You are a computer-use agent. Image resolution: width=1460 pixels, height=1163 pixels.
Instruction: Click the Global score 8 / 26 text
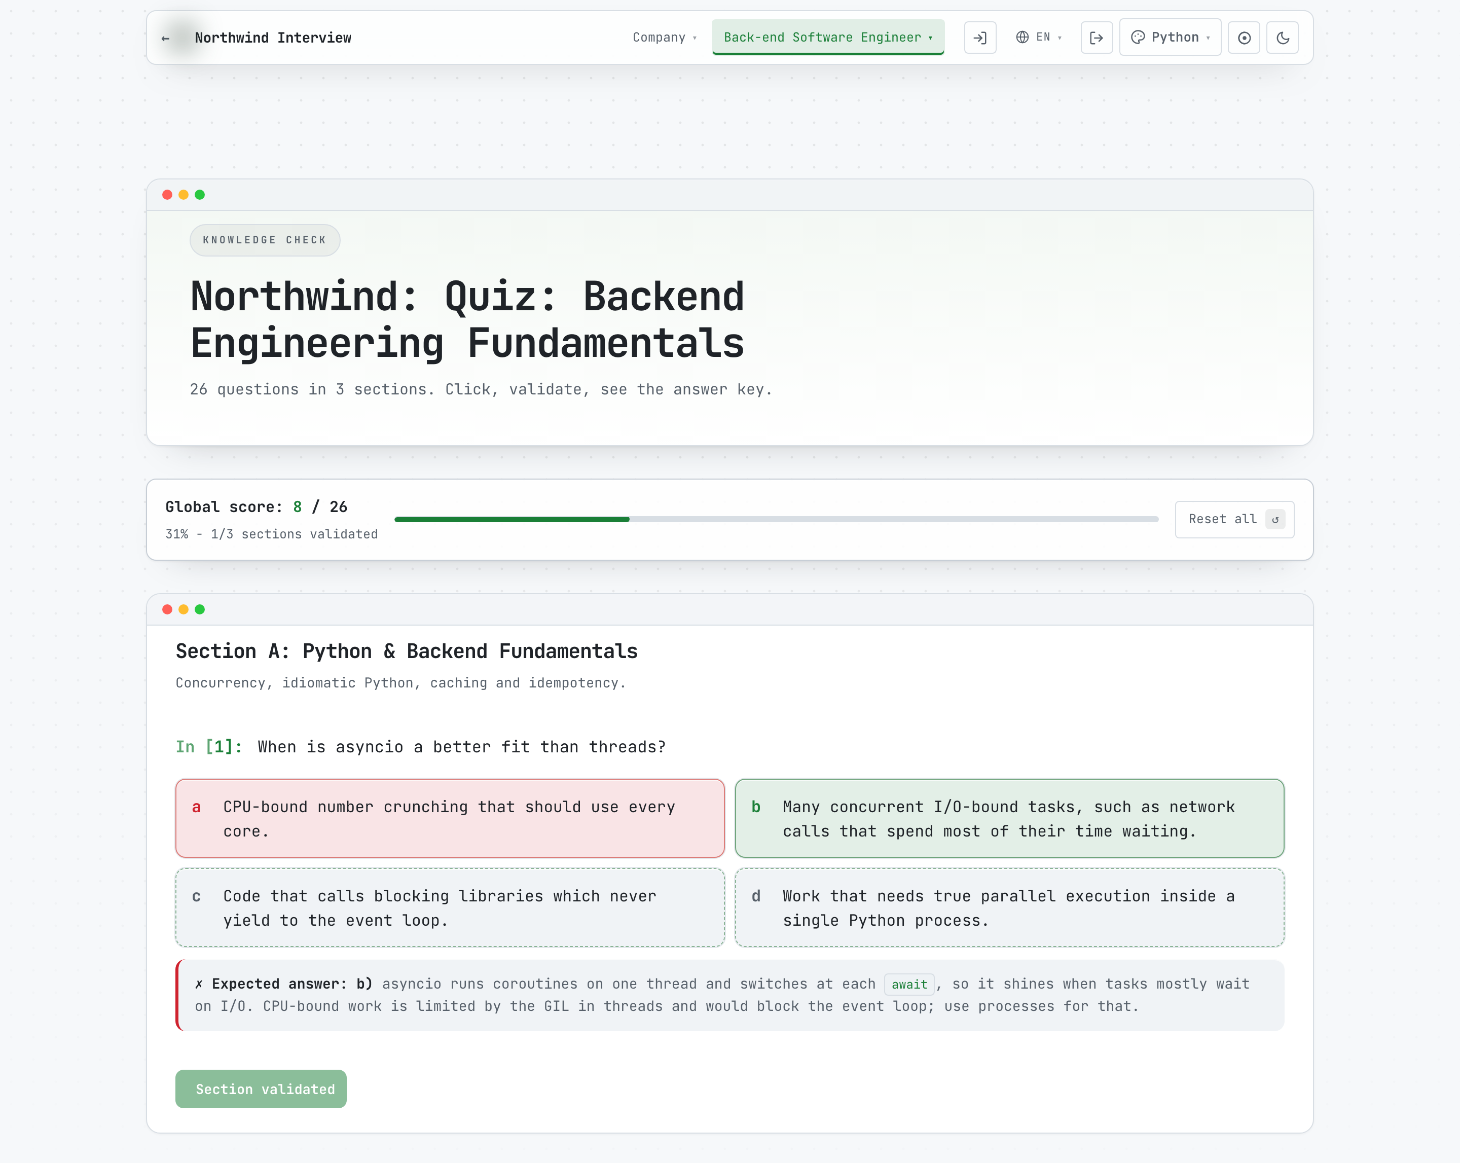256,506
